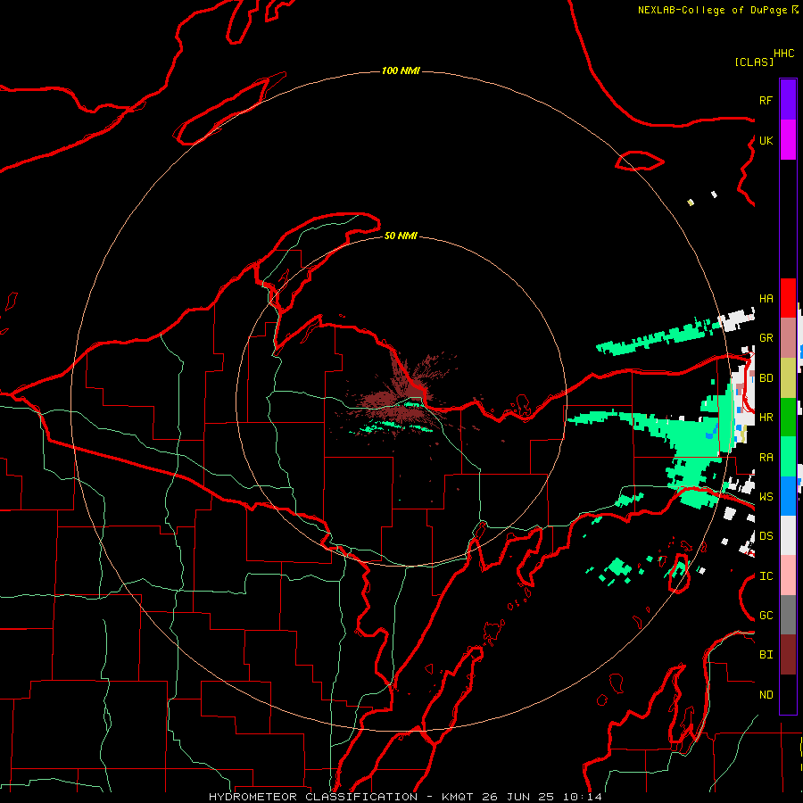Select the HR green legend block
The image size is (803, 803).
coord(788,417)
